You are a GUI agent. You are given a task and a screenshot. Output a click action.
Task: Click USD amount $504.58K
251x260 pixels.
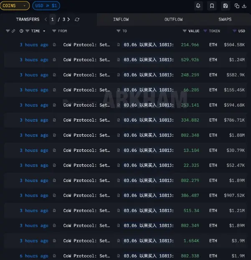(x=234, y=45)
